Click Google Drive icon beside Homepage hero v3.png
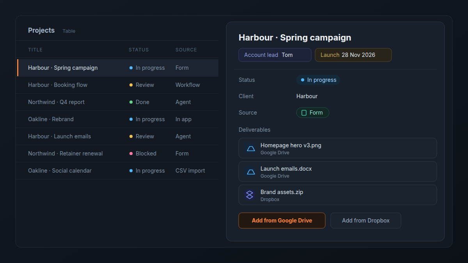Screen dimensions: 468x263 [251, 148]
